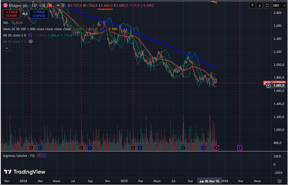The width and height of the screenshot is (288, 186).
Task: Click the −117,5 (−6,54%) change value
Action: click(141, 5)
